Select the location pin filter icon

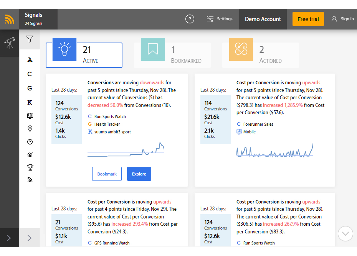pyautogui.click(x=30, y=129)
